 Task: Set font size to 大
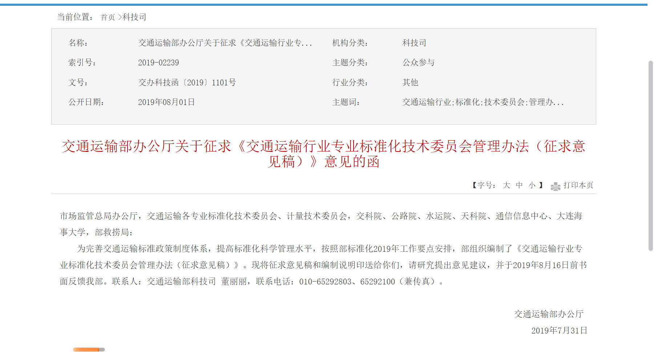506,185
